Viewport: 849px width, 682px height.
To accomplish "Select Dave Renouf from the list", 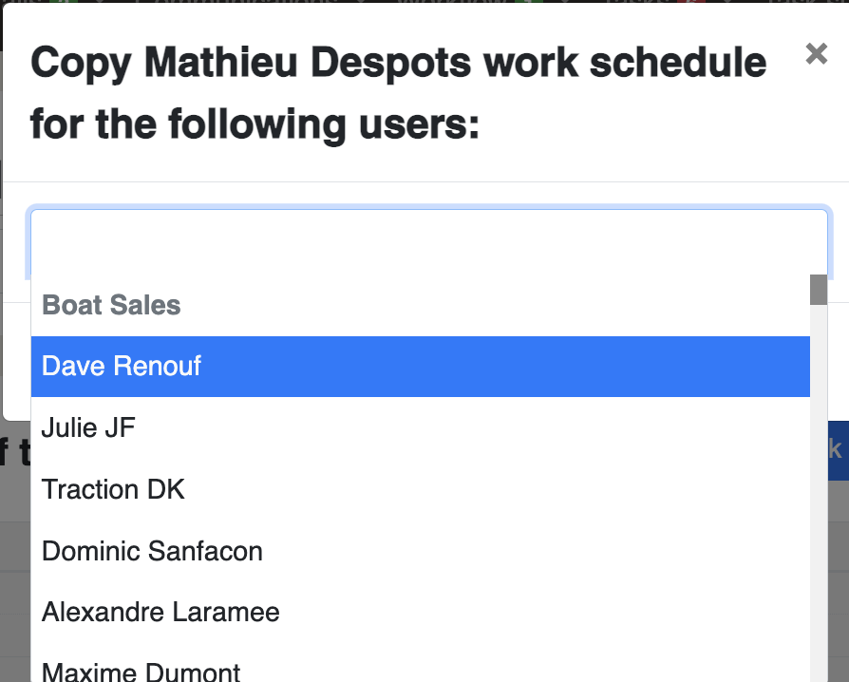I will pos(420,367).
